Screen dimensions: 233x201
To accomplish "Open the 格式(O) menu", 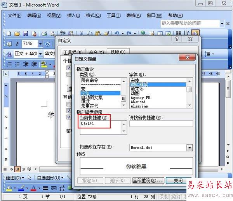I will click(93, 15).
